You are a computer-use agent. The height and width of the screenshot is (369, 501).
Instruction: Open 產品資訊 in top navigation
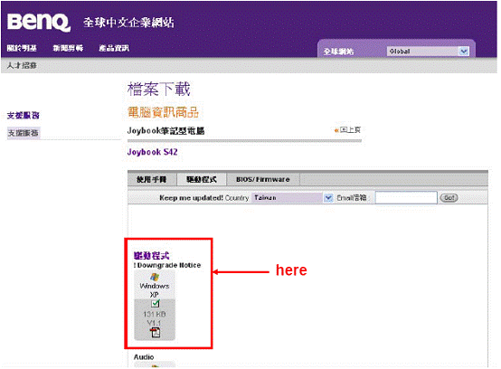[x=114, y=48]
